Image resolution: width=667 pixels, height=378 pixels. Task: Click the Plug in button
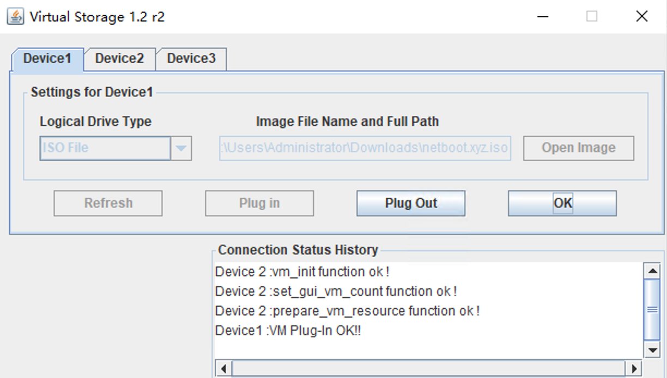click(x=259, y=203)
